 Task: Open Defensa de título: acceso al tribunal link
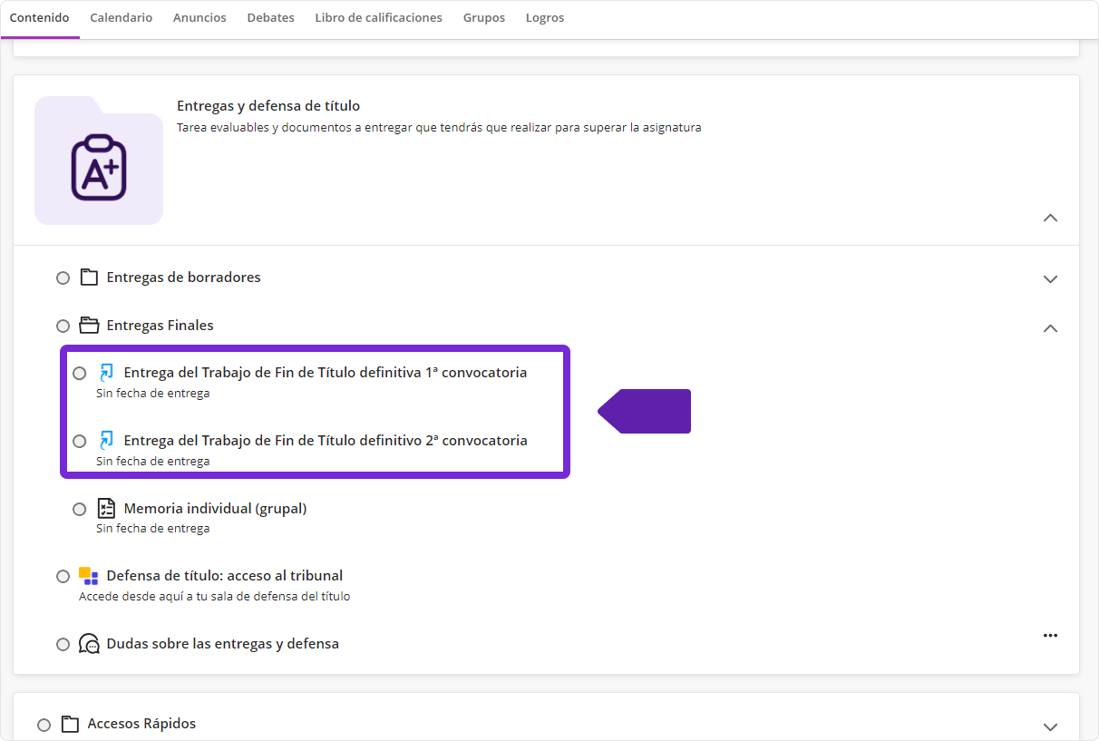click(x=224, y=576)
